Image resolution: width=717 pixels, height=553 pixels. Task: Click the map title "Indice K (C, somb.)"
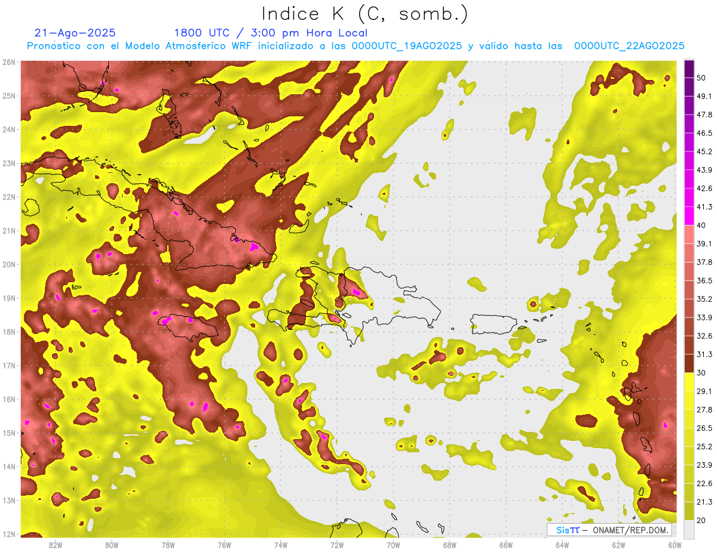[x=365, y=14]
